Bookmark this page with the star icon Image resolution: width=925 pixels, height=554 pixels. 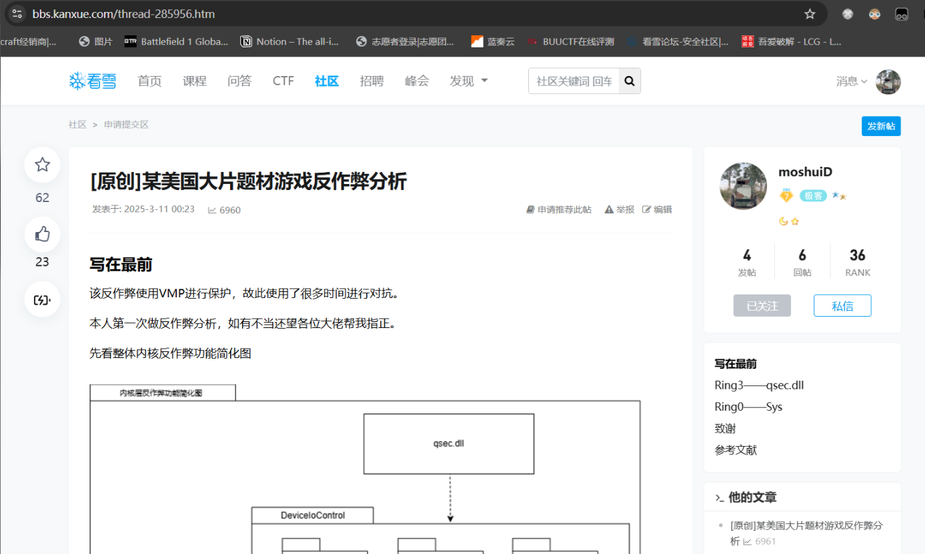coord(810,13)
